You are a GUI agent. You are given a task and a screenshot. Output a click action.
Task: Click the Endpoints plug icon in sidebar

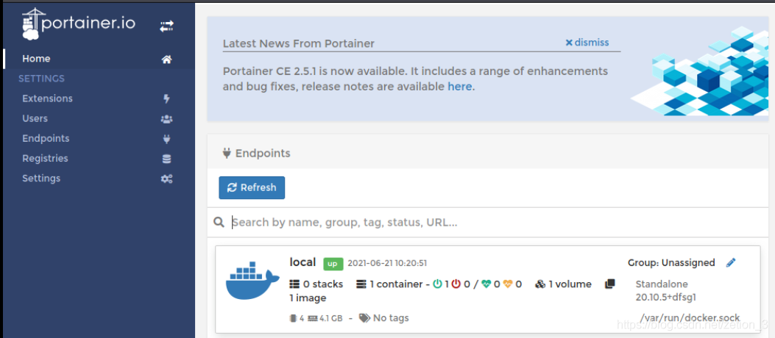167,139
